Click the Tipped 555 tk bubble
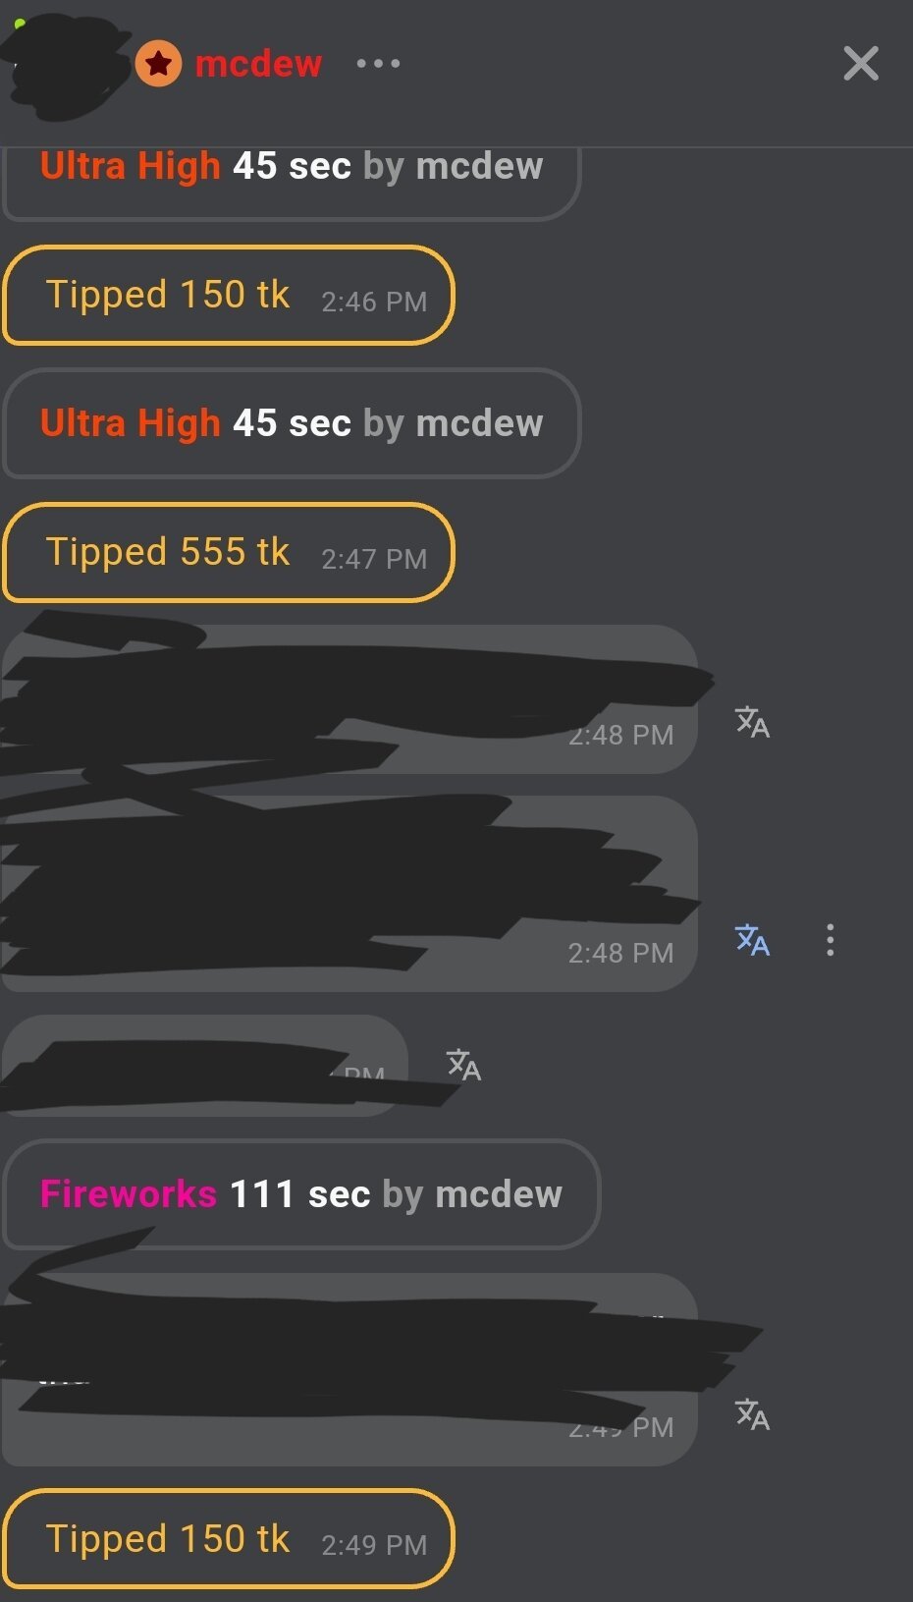The width and height of the screenshot is (913, 1602). click(x=229, y=552)
